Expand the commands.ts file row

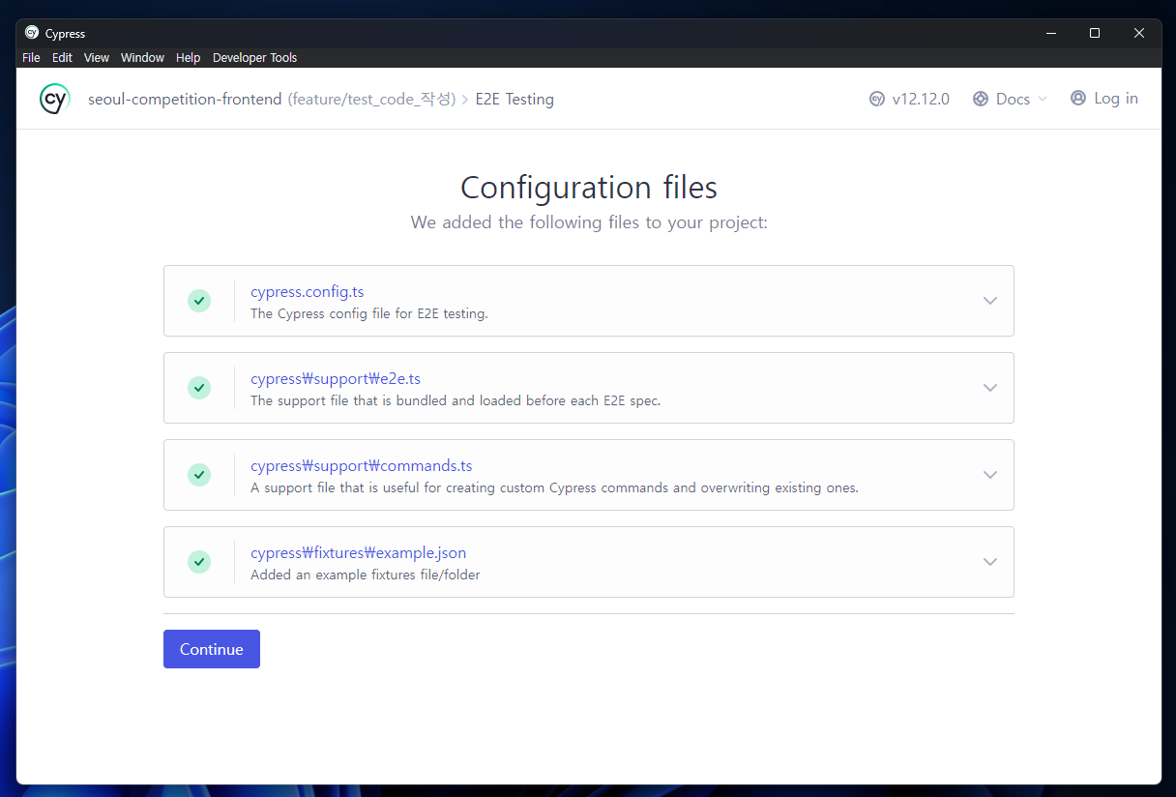[x=990, y=475]
